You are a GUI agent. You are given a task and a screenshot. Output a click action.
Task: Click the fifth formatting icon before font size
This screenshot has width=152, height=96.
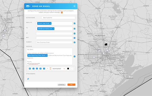44,68
